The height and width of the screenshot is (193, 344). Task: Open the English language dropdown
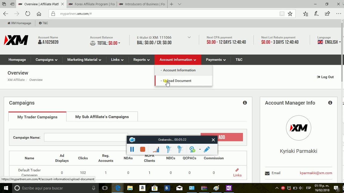coord(329,42)
